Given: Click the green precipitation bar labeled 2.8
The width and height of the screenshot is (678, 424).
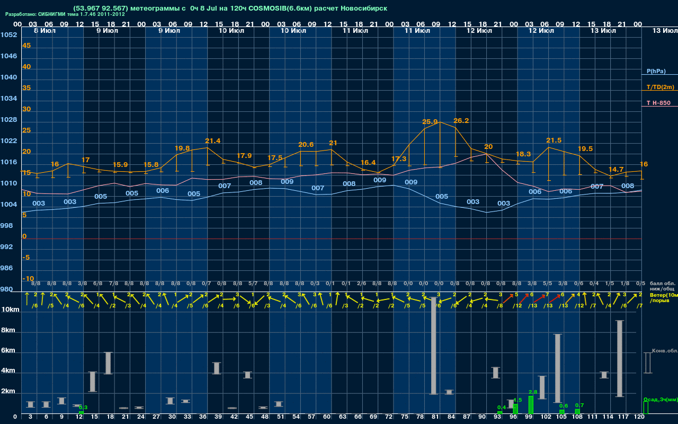Looking at the screenshot, I should click(x=531, y=405).
